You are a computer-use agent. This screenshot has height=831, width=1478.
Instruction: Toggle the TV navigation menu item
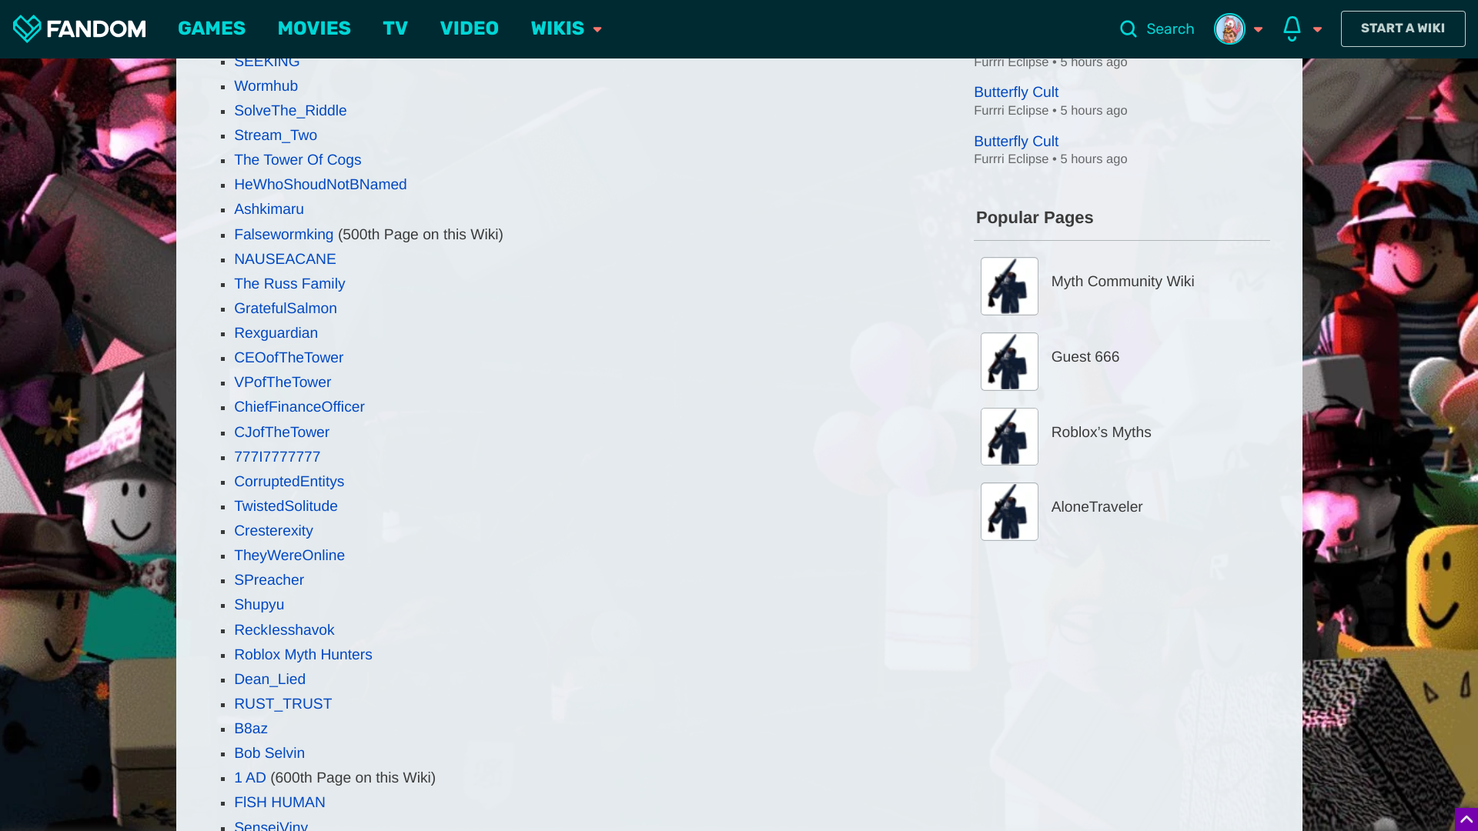tap(395, 28)
